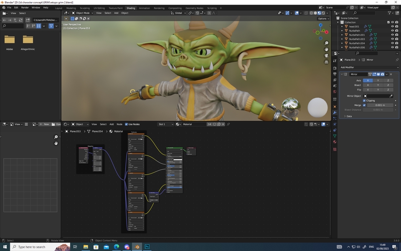This screenshot has width=401, height=251.
Task: Open Photoshop from the Windows taskbar
Action: [x=147, y=247]
